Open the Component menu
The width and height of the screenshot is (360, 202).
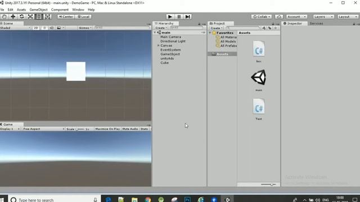pyautogui.click(x=60, y=10)
